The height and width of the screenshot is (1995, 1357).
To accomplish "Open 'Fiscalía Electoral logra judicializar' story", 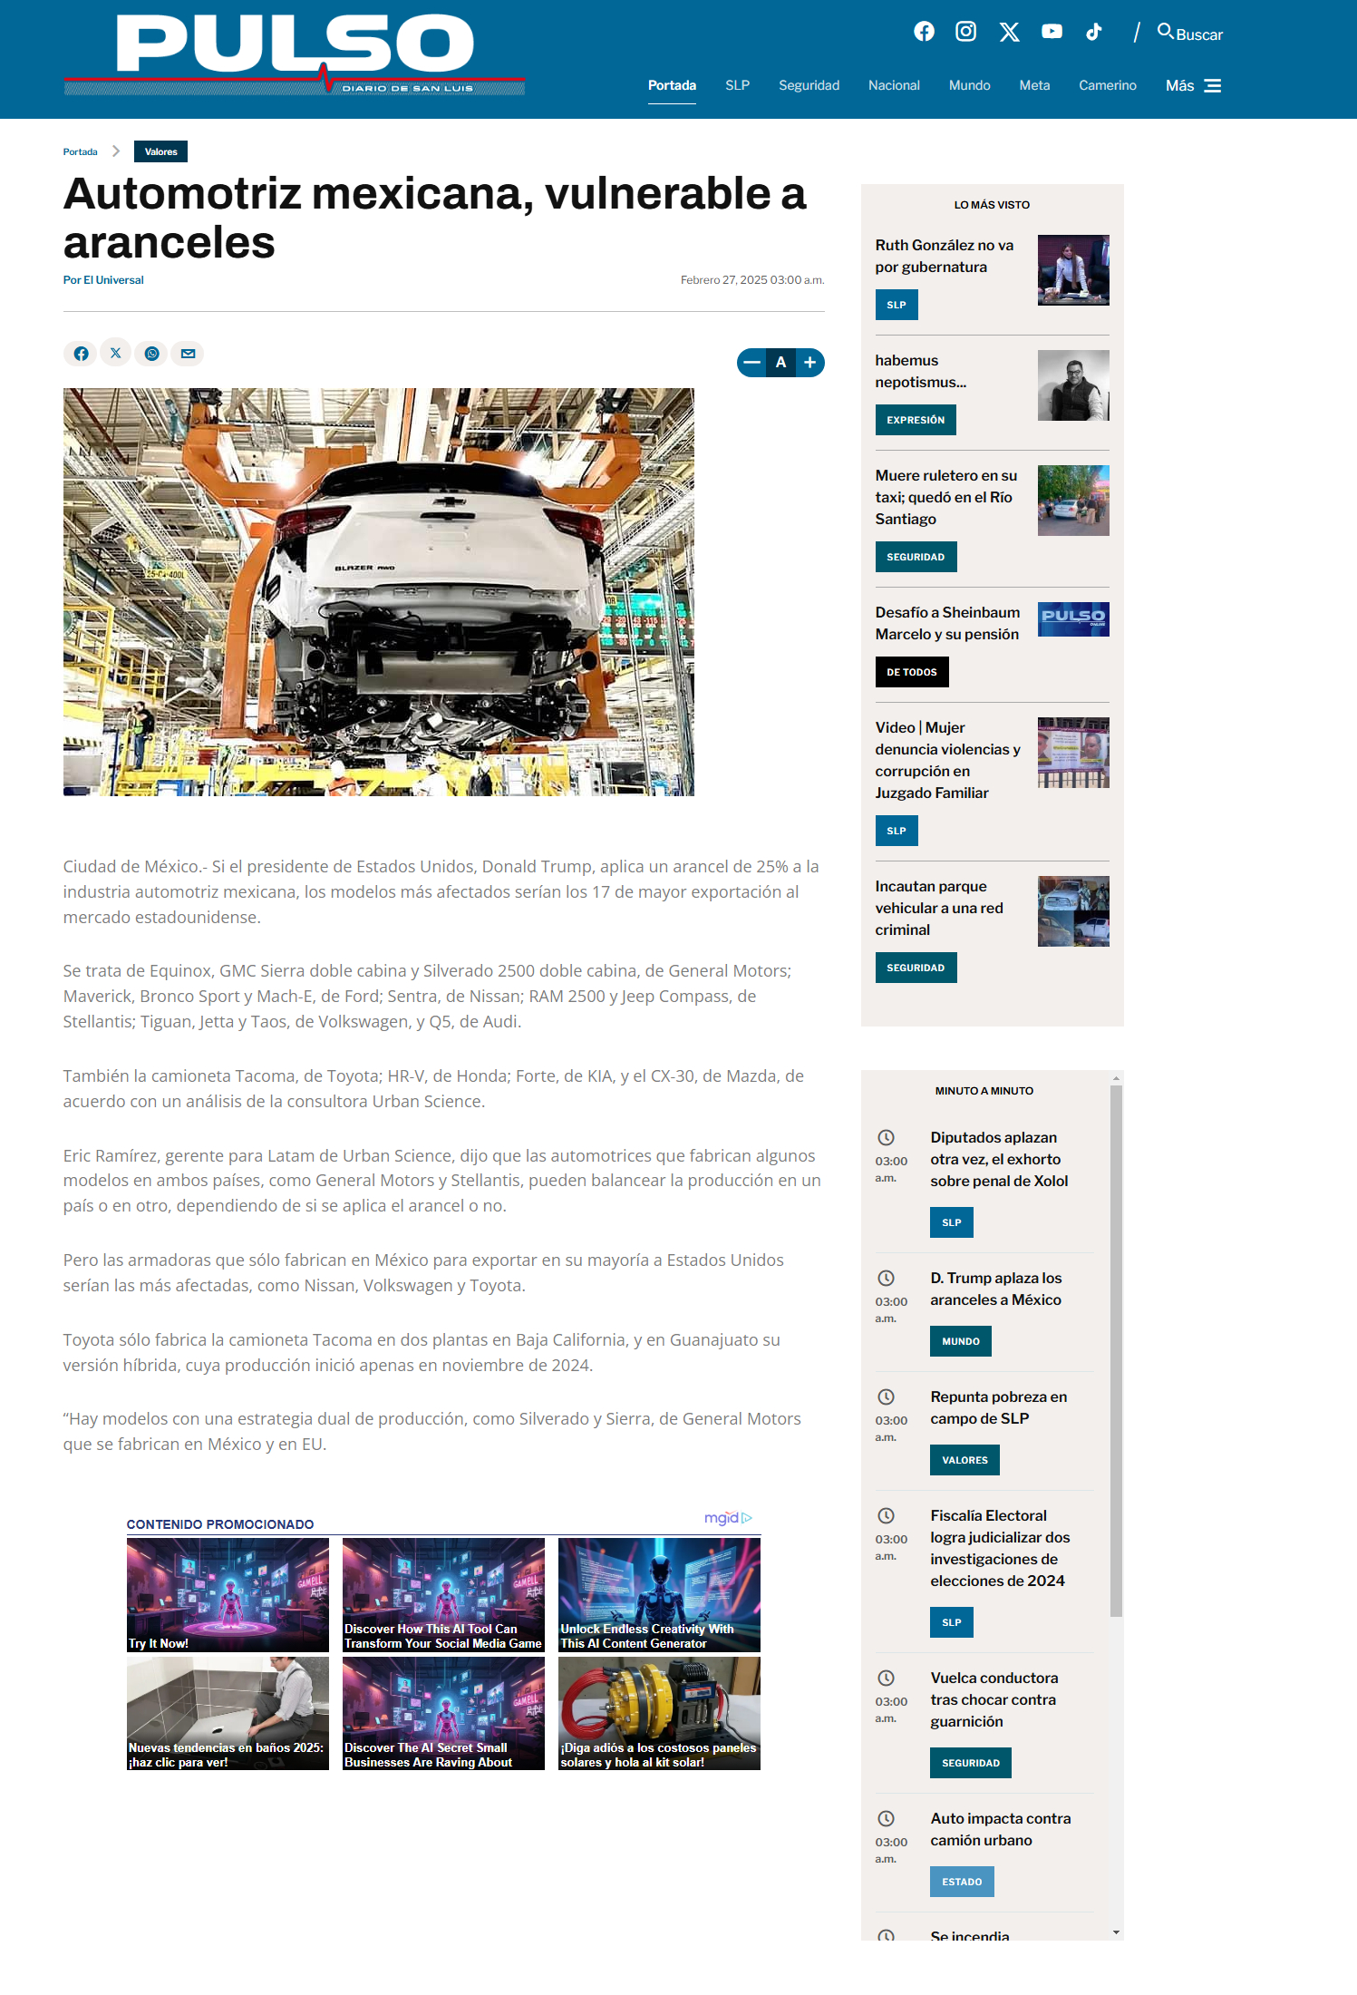I will tap(1000, 1548).
